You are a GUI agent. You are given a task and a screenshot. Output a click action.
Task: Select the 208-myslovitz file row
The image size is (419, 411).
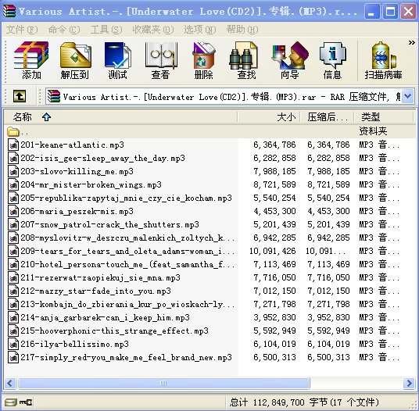(209, 238)
